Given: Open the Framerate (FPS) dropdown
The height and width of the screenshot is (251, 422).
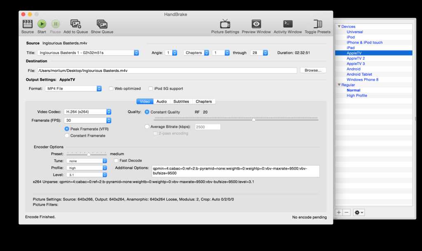Looking at the screenshot, I should click(87, 120).
